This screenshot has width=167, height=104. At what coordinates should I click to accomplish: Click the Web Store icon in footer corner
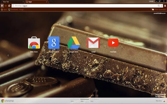pos(165,101)
